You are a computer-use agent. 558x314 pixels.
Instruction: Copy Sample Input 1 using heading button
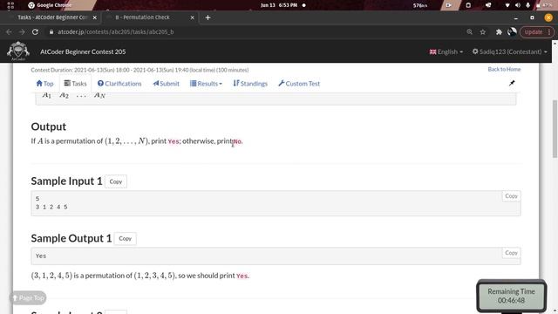tap(116, 181)
